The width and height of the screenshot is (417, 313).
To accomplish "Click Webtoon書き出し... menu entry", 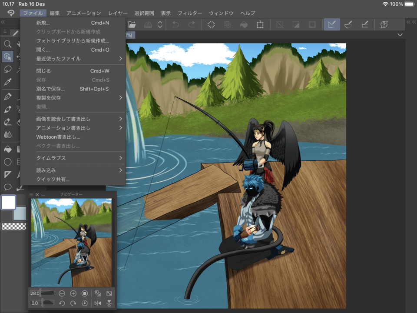I will (58, 137).
